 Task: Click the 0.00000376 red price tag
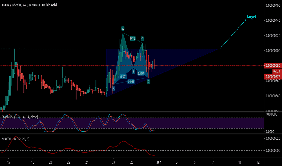[x=273, y=77]
